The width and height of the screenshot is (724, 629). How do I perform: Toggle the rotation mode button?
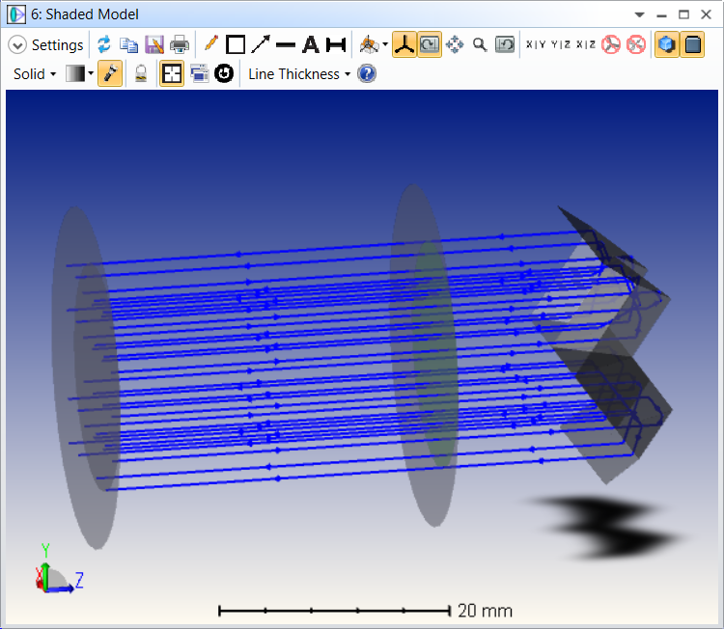pyautogui.click(x=430, y=44)
